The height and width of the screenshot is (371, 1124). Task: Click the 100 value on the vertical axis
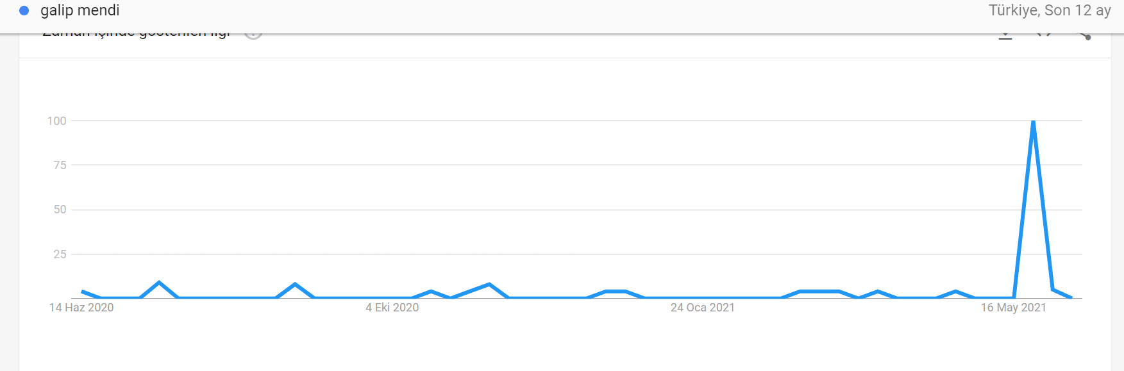pos(57,121)
